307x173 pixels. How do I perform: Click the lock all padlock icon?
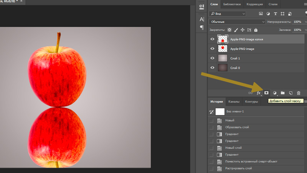256,30
